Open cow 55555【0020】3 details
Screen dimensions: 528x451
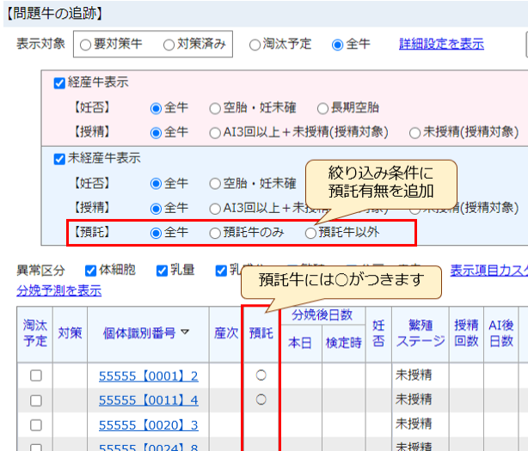click(149, 425)
